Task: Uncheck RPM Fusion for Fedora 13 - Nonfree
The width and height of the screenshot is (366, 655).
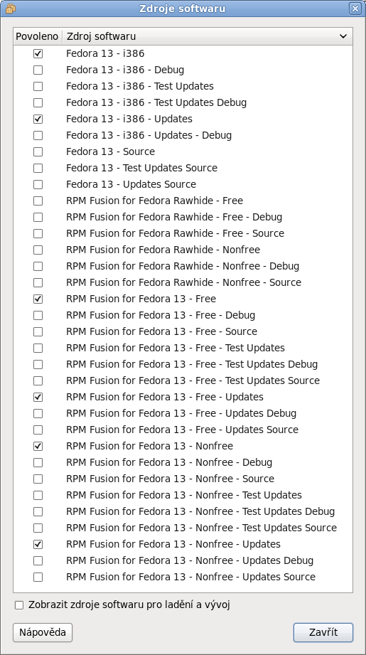Action: pos(38,446)
